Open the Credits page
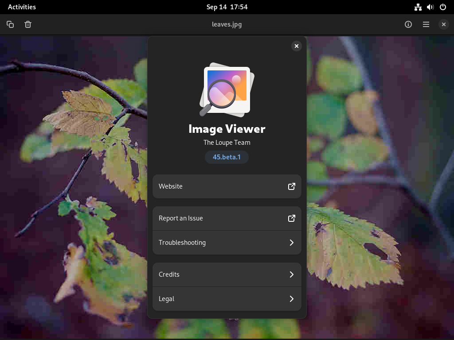Viewport: 454px width, 340px height. pyautogui.click(x=227, y=274)
